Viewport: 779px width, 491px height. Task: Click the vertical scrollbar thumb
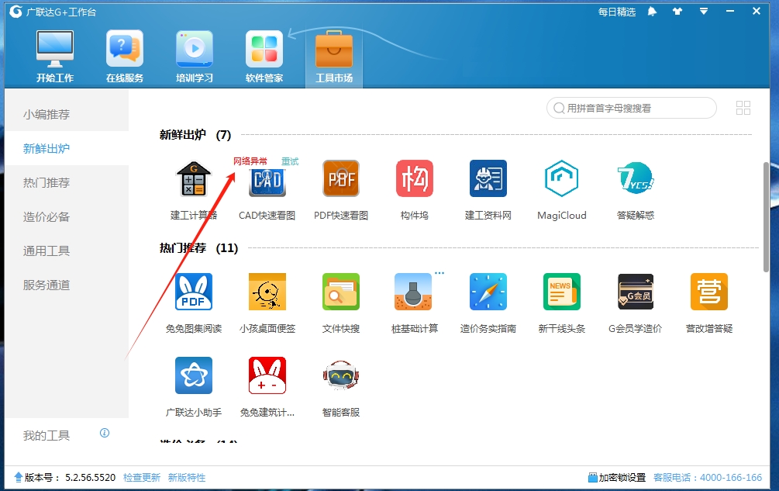[766, 216]
